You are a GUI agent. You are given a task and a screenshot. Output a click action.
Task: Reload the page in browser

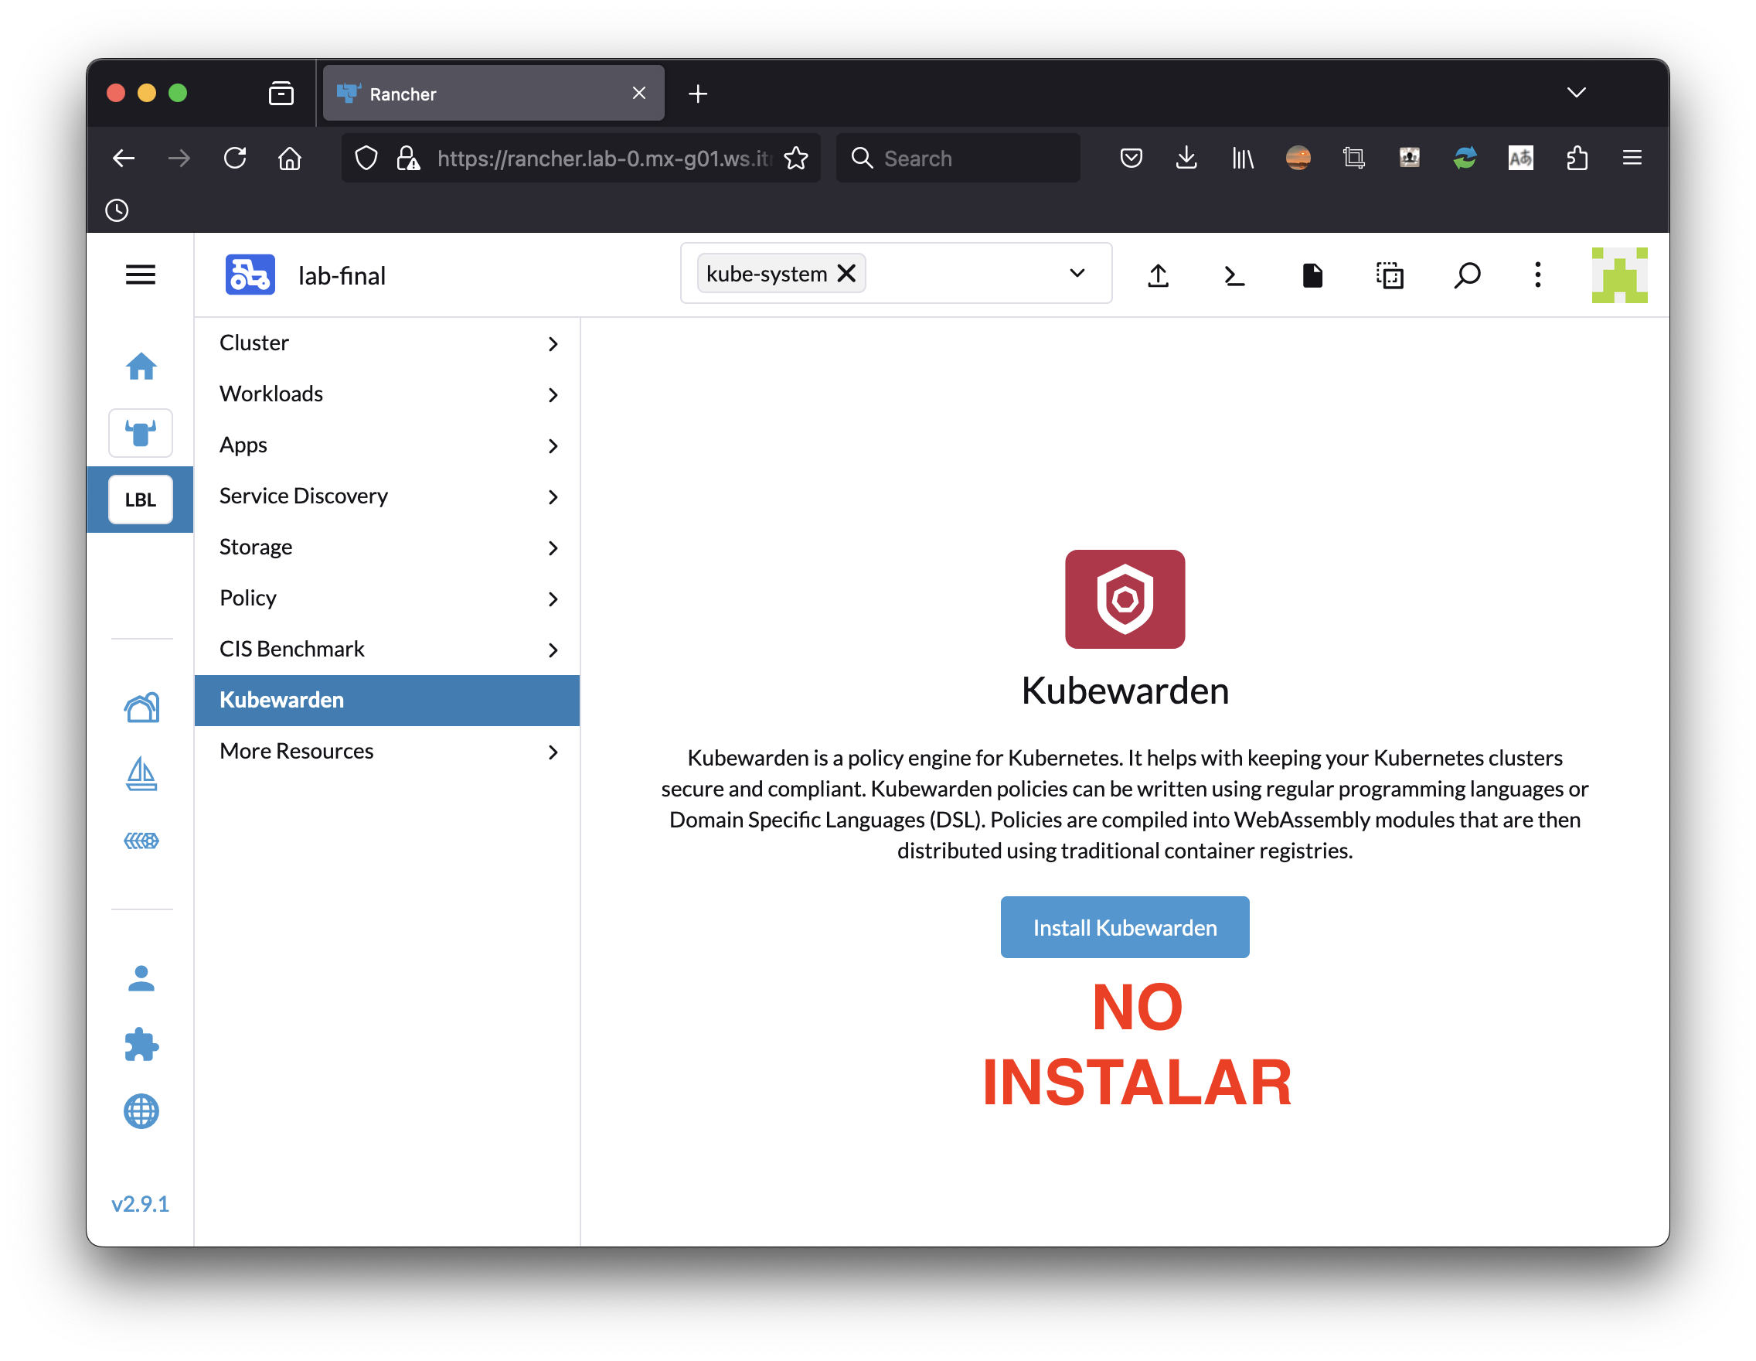[235, 158]
